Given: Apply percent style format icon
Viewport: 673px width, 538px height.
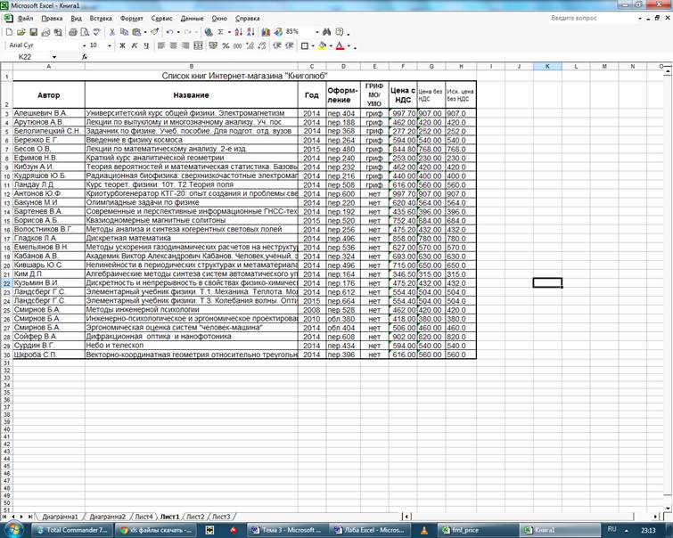Looking at the screenshot, I should [x=226, y=45].
